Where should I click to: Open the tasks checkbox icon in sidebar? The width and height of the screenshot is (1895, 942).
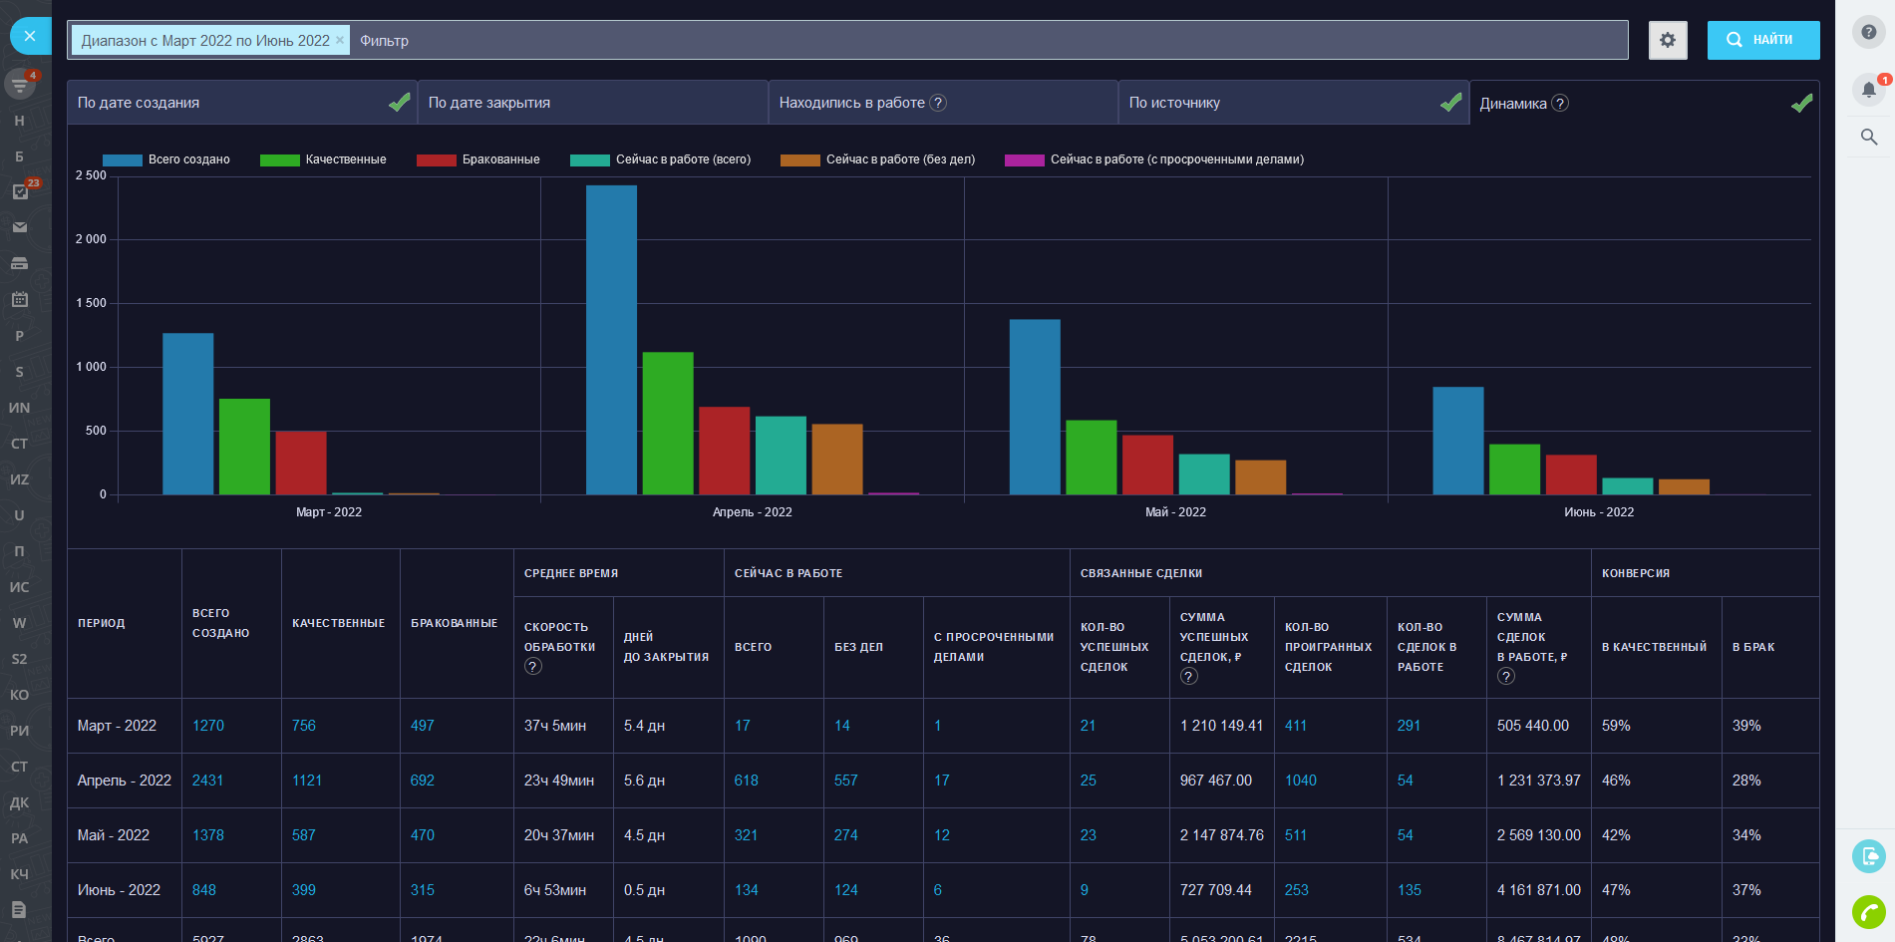tap(20, 191)
